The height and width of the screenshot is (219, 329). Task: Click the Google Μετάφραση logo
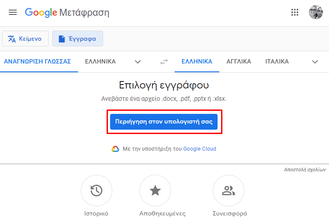tap(67, 13)
